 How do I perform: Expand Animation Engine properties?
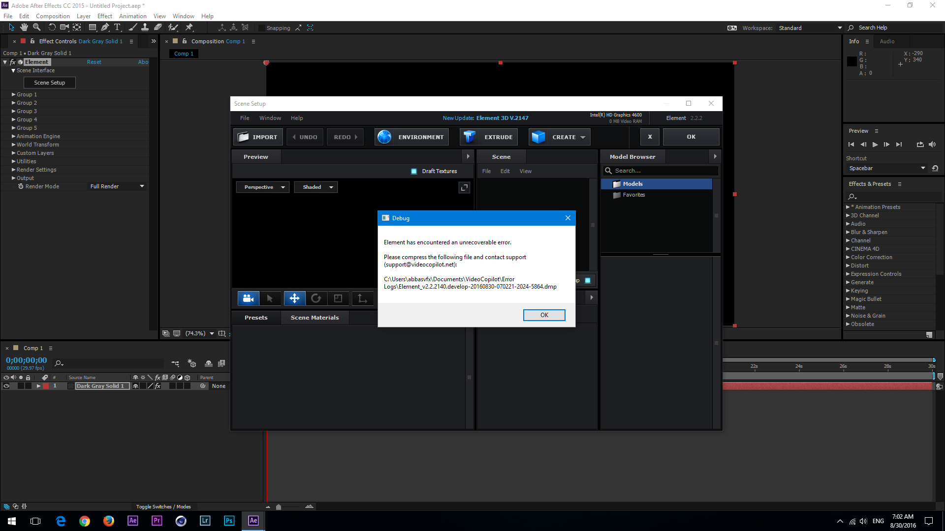point(14,136)
